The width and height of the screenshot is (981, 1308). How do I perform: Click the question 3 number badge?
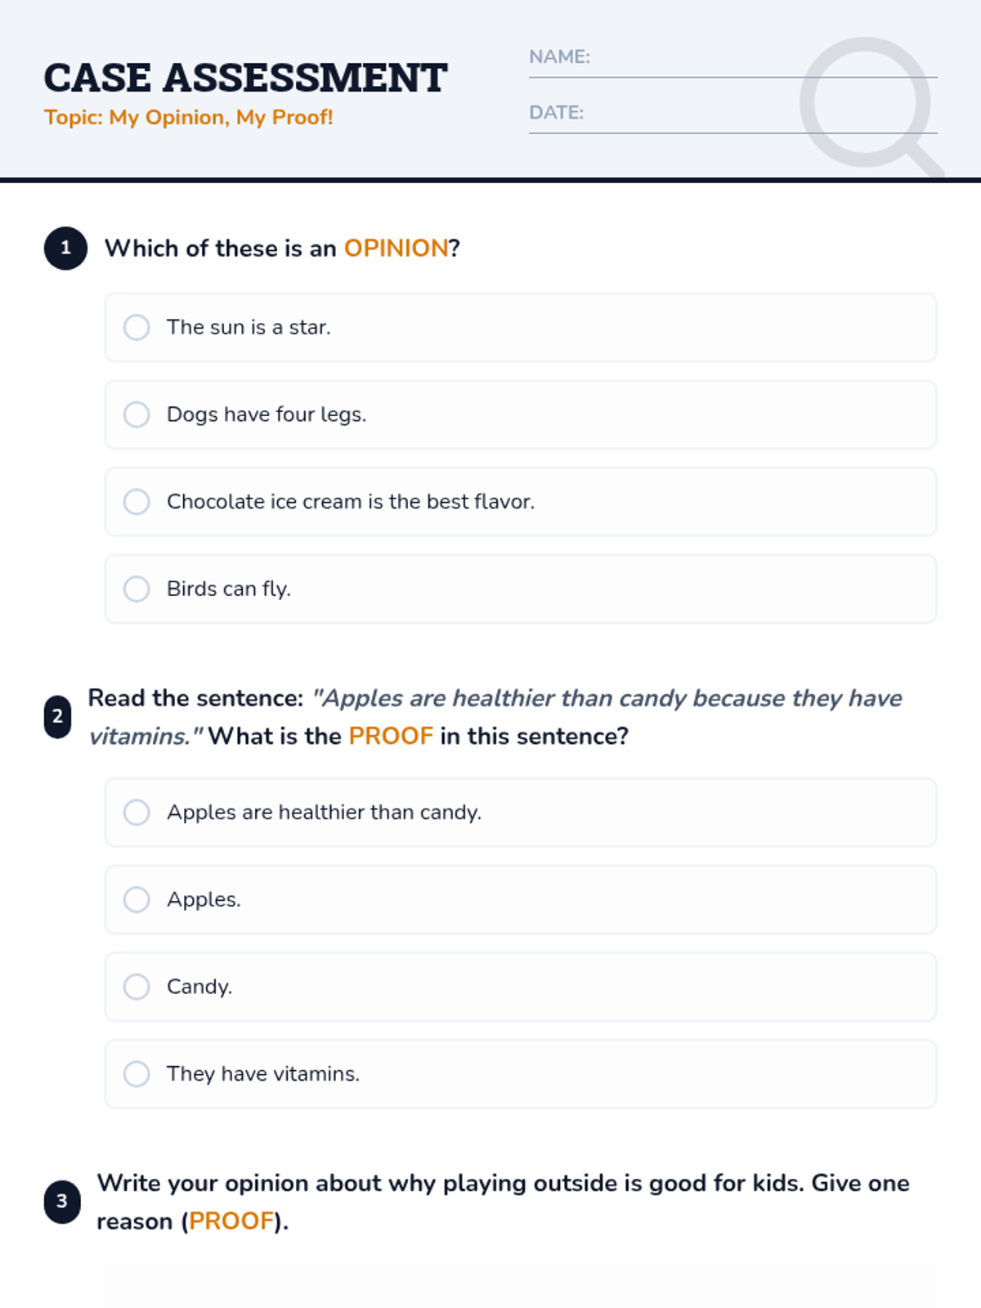pos(62,1202)
